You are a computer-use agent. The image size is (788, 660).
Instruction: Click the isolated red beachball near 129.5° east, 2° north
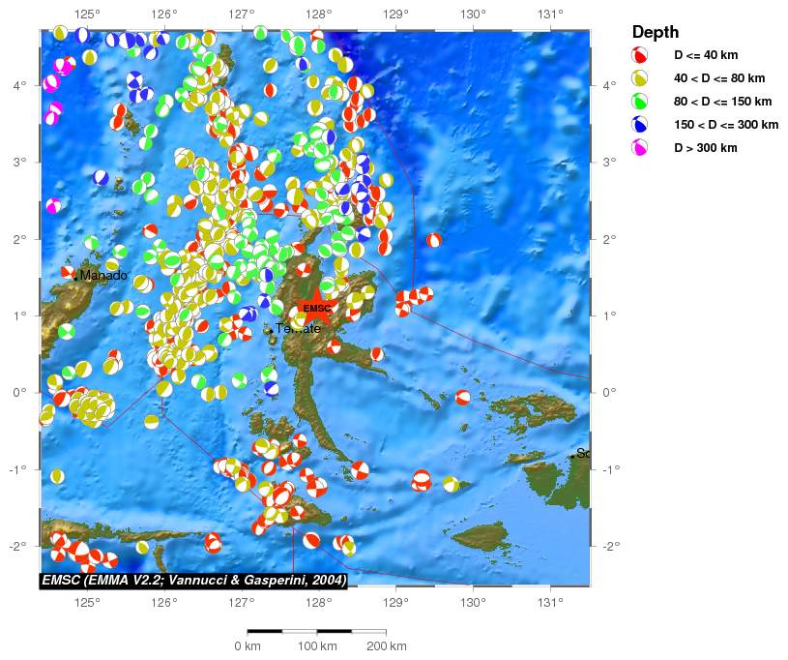click(434, 240)
